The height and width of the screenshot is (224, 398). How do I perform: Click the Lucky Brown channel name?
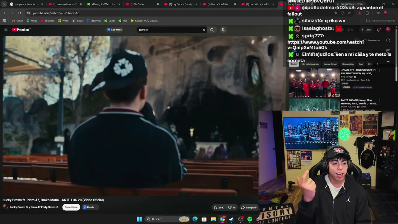(17, 207)
